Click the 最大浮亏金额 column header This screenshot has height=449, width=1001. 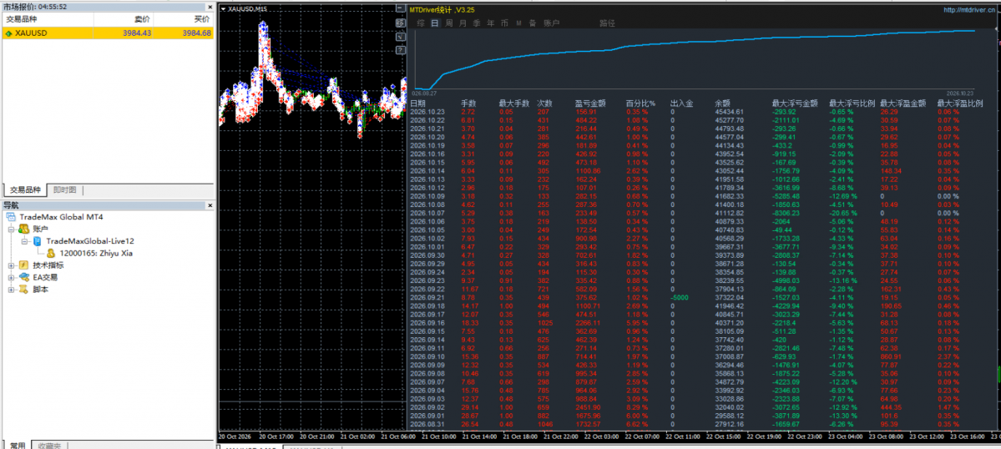click(795, 103)
